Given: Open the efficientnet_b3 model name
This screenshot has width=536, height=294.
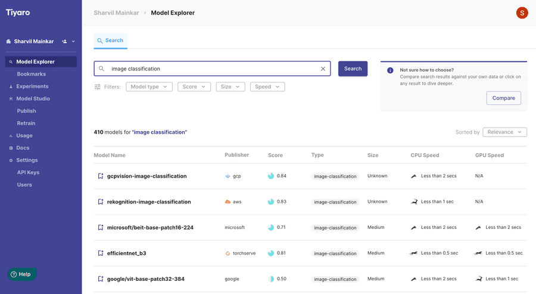Looking at the screenshot, I should coord(126,253).
